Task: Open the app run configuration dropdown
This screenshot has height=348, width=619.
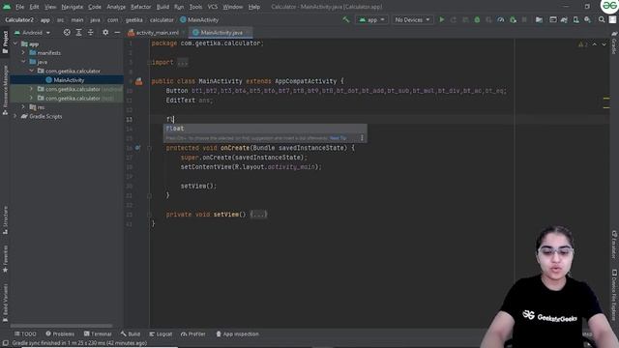Action: click(x=371, y=19)
